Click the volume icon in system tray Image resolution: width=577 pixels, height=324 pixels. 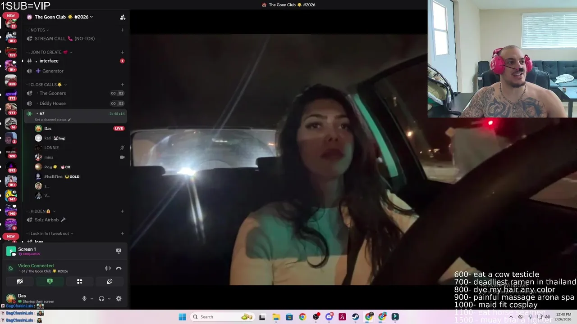[x=547, y=317]
